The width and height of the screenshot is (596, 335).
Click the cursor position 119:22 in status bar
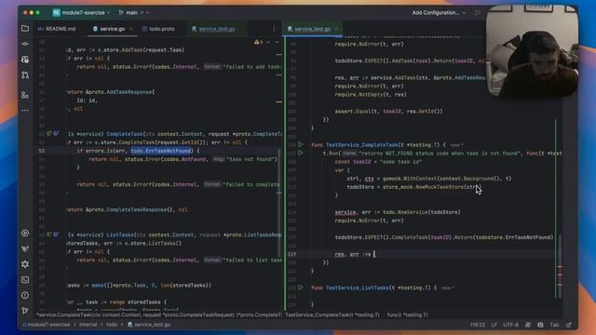pos(478,325)
